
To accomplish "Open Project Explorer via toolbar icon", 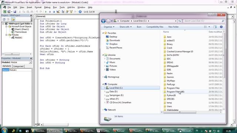I will point(63,11).
